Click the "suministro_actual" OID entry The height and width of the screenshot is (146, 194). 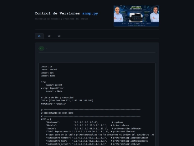[93, 144]
